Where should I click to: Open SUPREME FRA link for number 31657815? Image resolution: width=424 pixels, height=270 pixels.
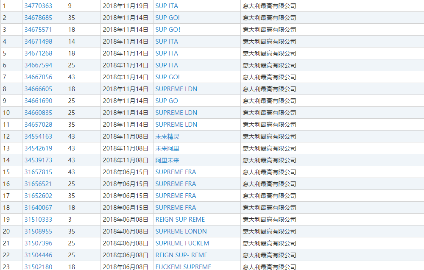pos(176,172)
